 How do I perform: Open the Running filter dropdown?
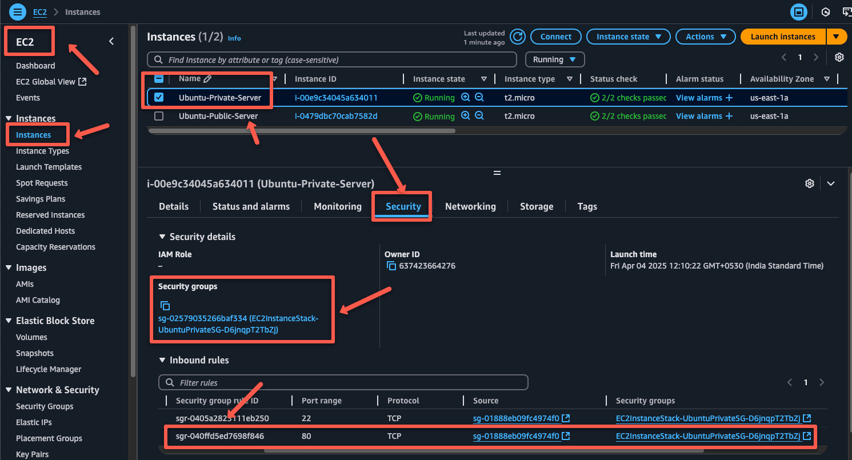(x=555, y=59)
